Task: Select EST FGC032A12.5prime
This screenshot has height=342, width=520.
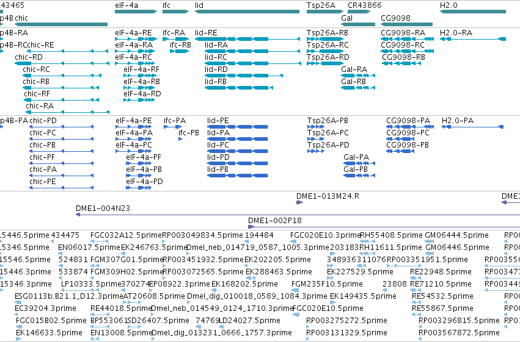Action: 99,241
